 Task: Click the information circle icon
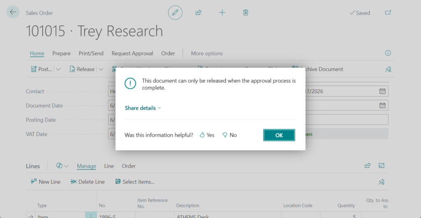[388, 53]
